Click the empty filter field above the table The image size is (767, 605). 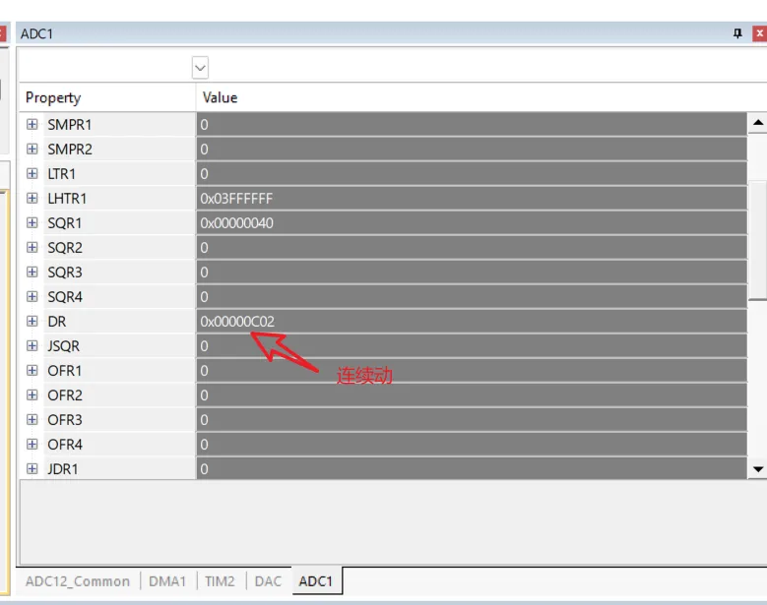[105, 68]
